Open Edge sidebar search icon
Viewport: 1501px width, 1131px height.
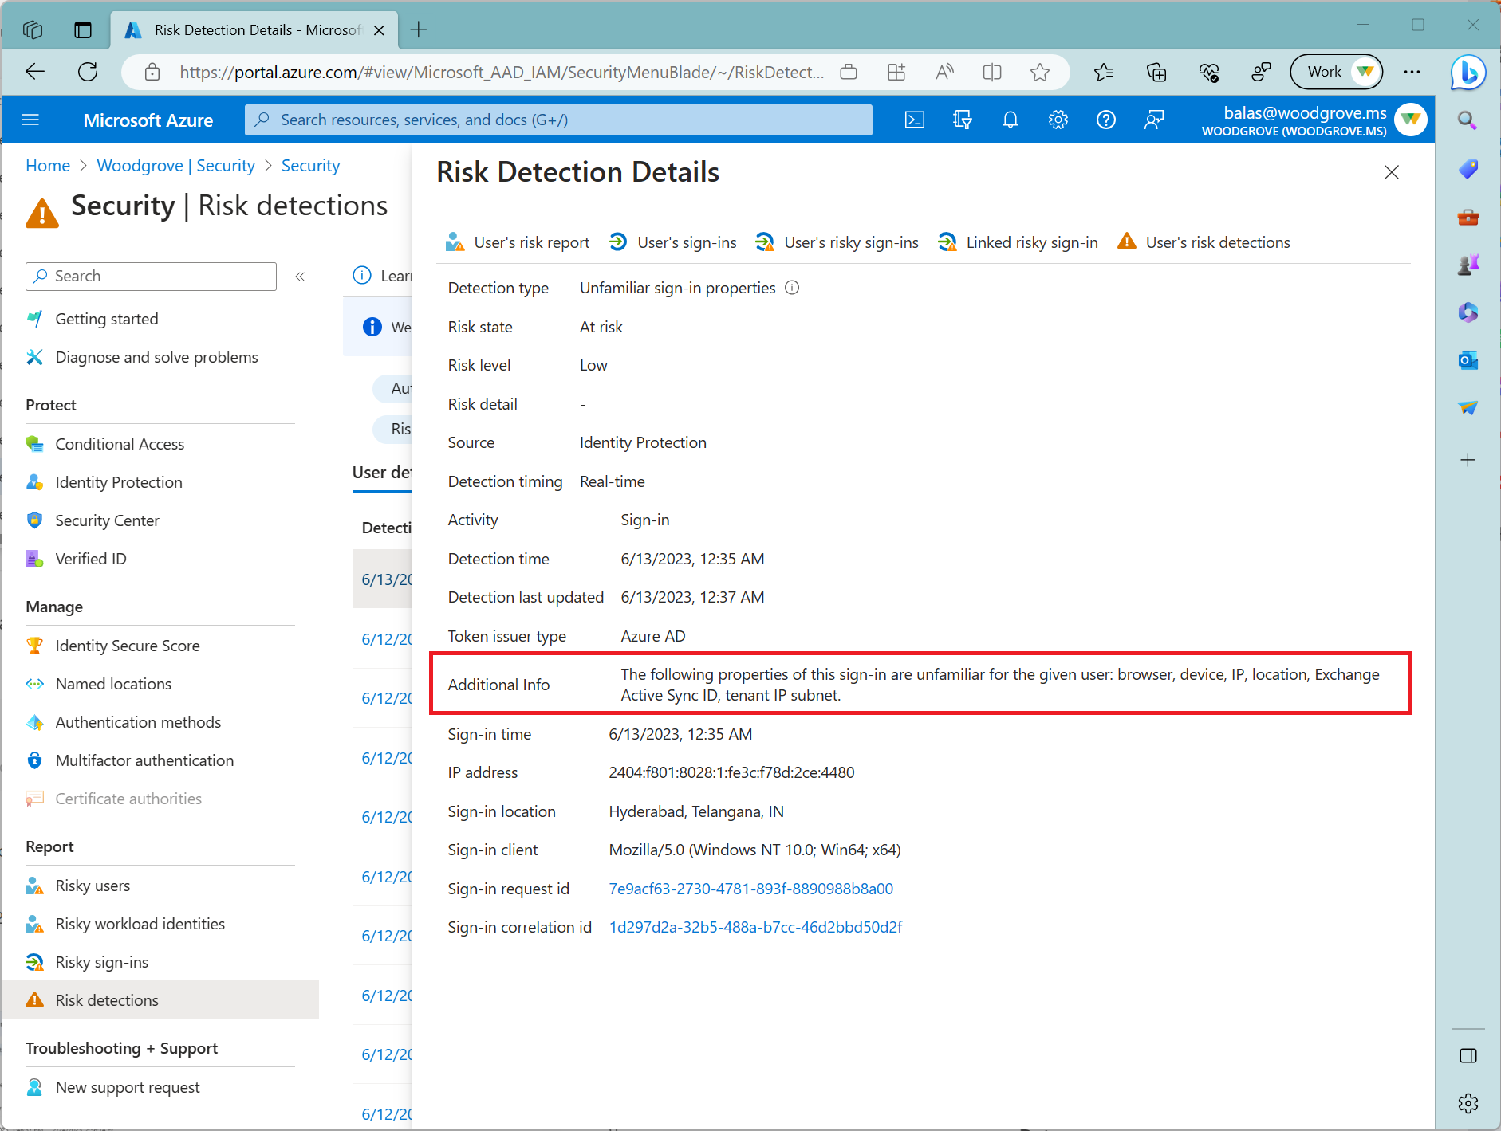pyautogui.click(x=1468, y=120)
